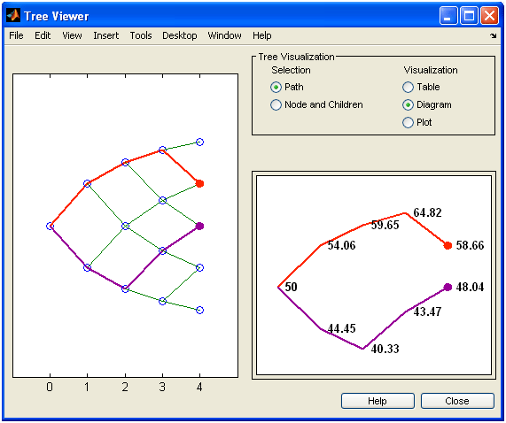This screenshot has height=423, width=506.
Task: Open the Insert menu
Action: [x=105, y=35]
